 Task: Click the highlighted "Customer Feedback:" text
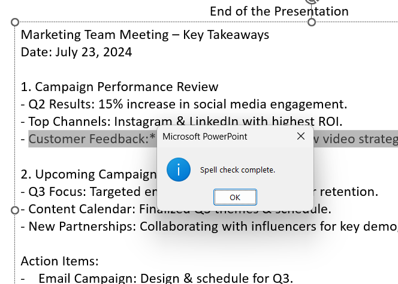pos(89,140)
